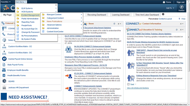
Task: Open the News pagelet settings dropdown
Action: (x=119, y=24)
